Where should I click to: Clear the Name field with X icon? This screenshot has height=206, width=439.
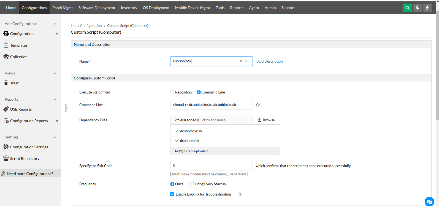click(241, 61)
